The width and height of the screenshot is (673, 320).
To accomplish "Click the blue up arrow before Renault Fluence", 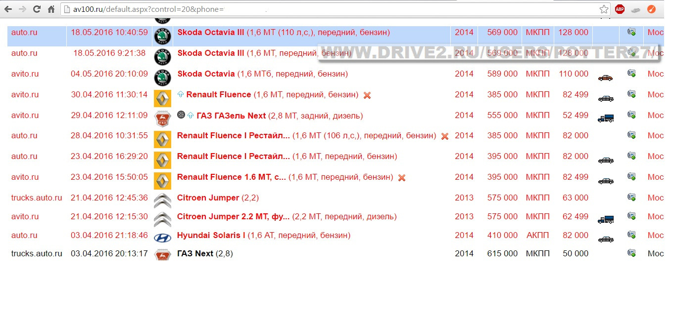I will pyautogui.click(x=181, y=94).
